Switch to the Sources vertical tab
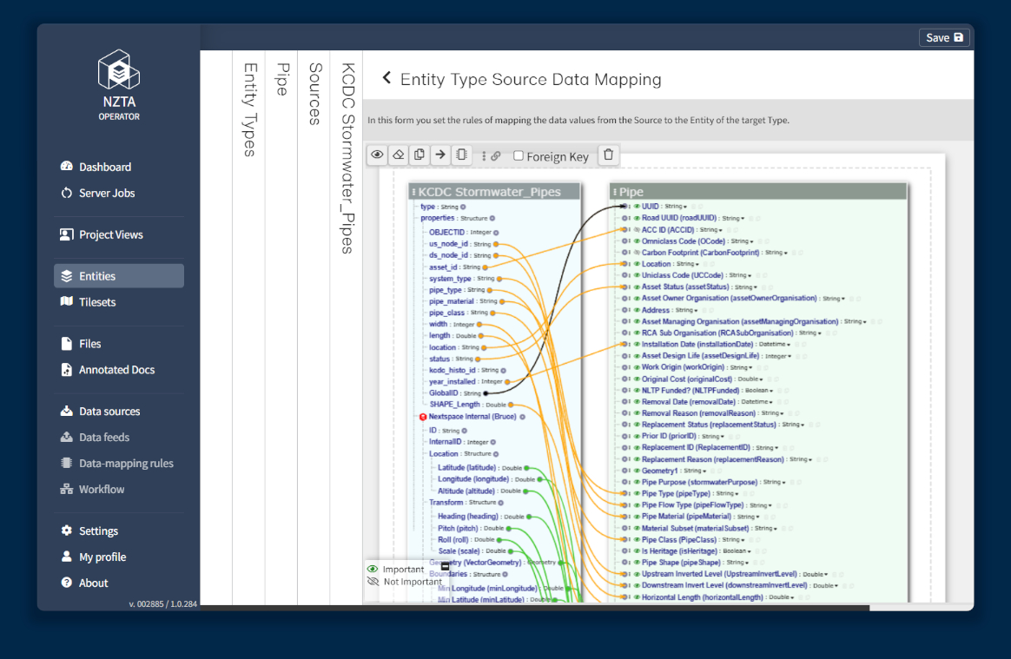Screen dimensions: 1011x659 [x=314, y=94]
